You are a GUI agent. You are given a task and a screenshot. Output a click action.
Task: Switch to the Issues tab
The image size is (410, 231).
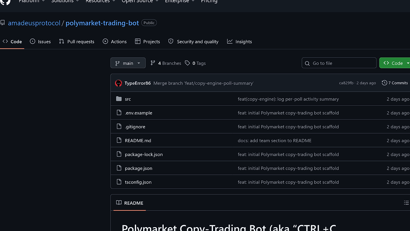click(x=40, y=41)
